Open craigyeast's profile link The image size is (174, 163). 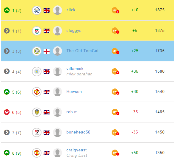pos(77,150)
